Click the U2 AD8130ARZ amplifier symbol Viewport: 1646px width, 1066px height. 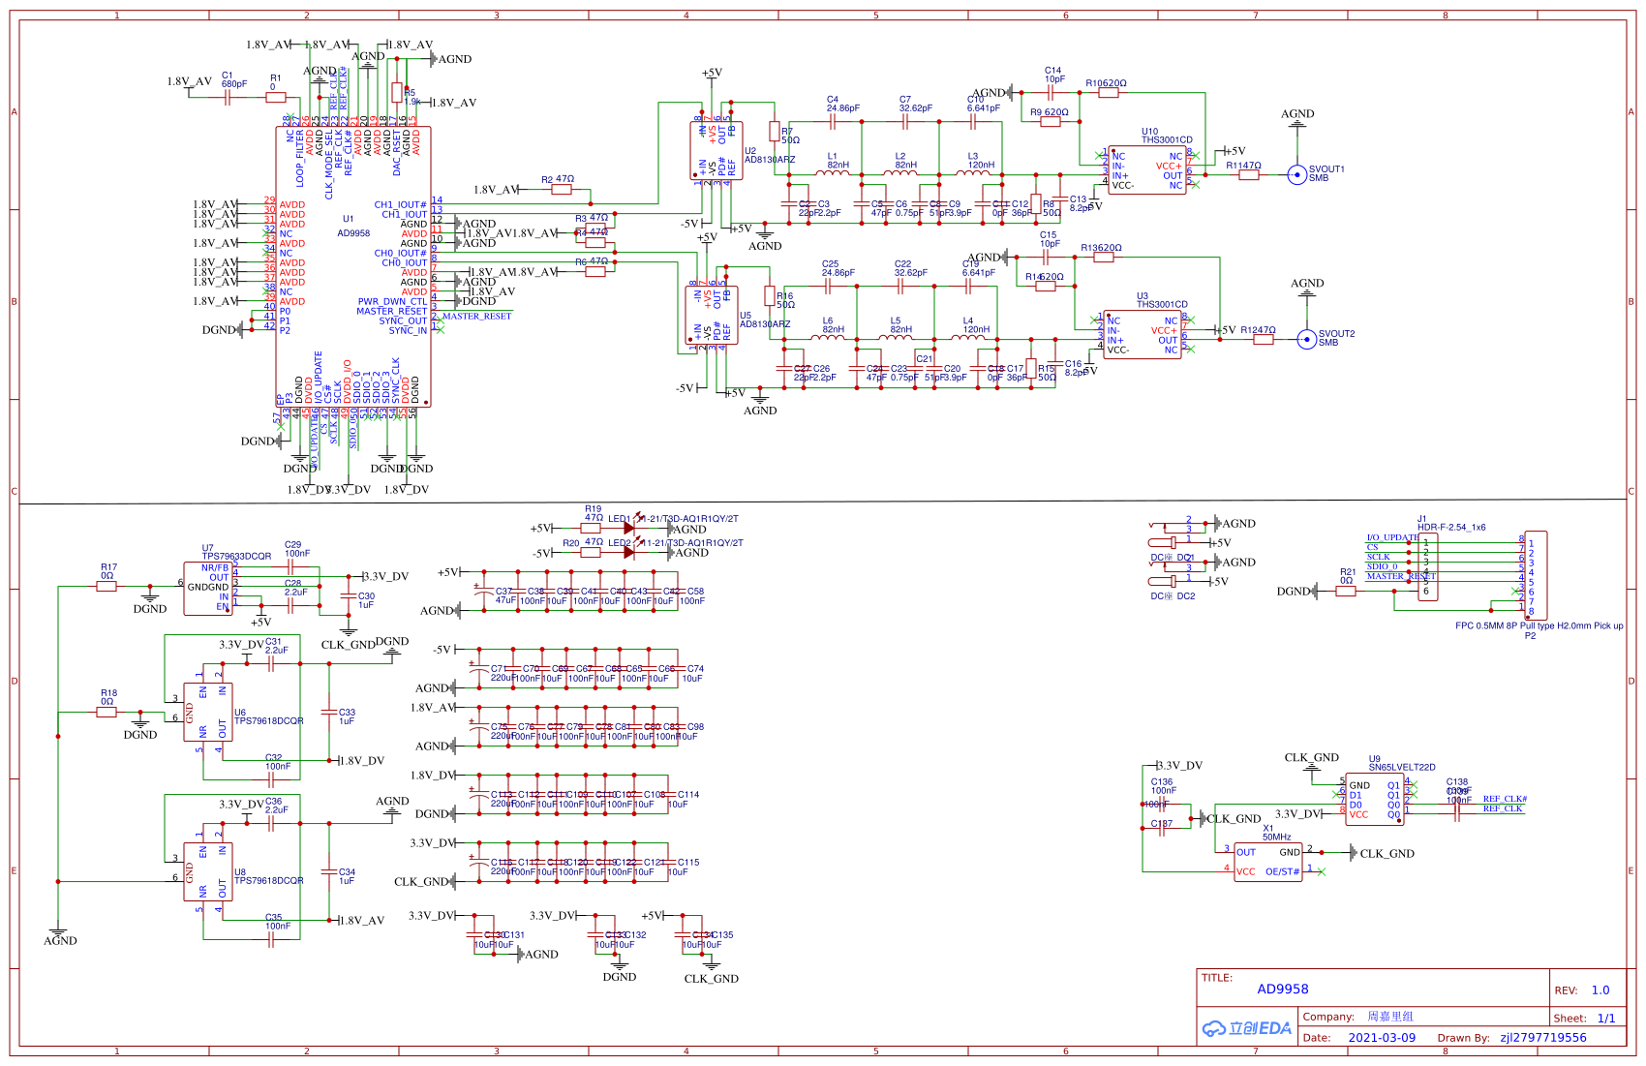click(716, 150)
